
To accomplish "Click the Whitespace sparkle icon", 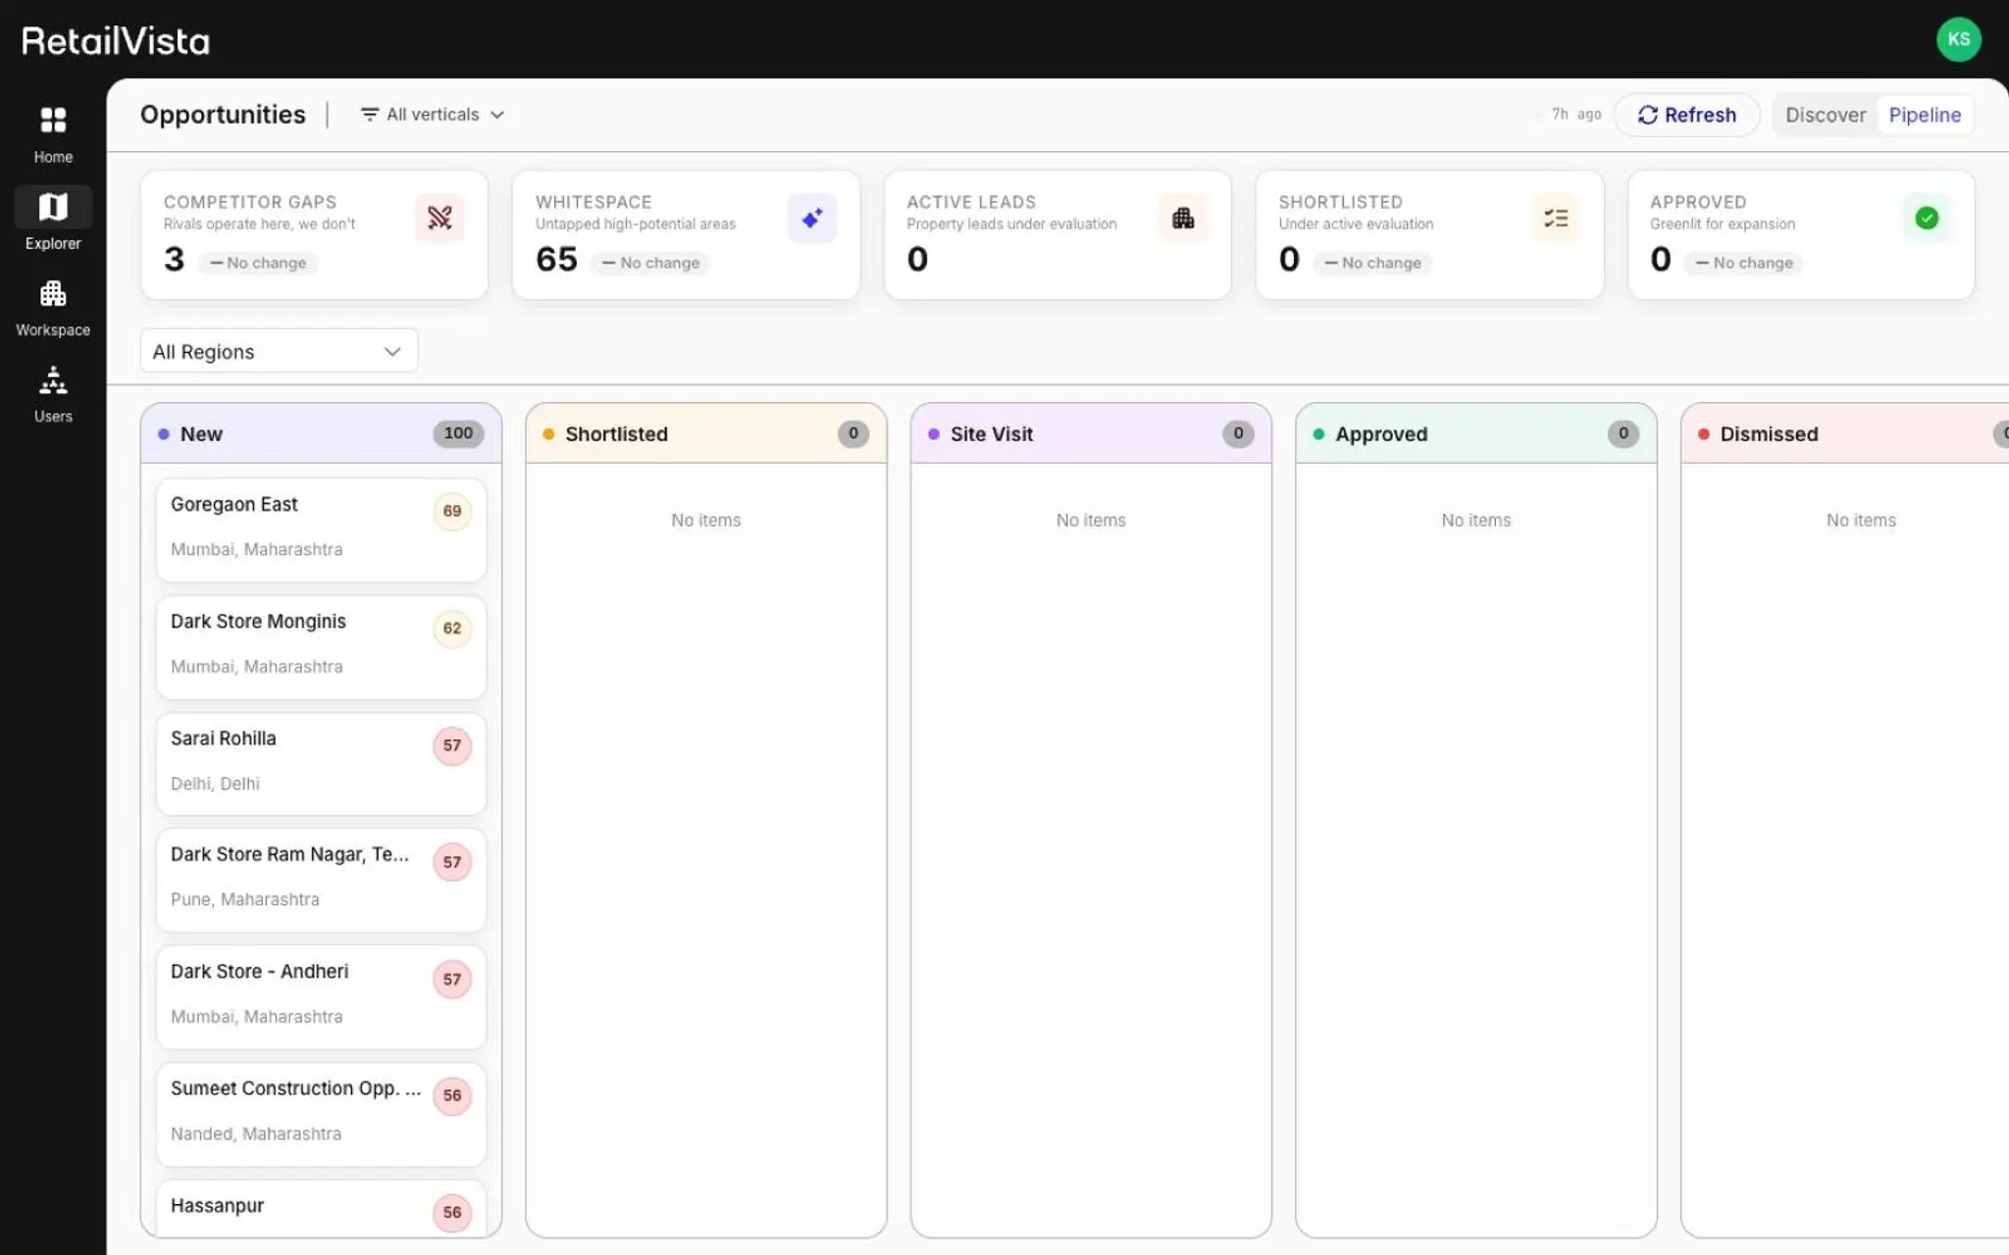I will point(811,218).
